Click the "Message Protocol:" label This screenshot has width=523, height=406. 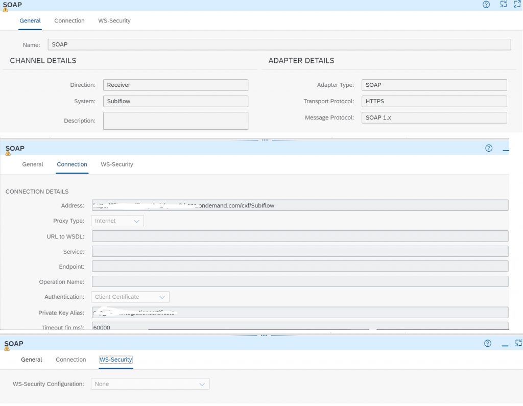point(329,118)
